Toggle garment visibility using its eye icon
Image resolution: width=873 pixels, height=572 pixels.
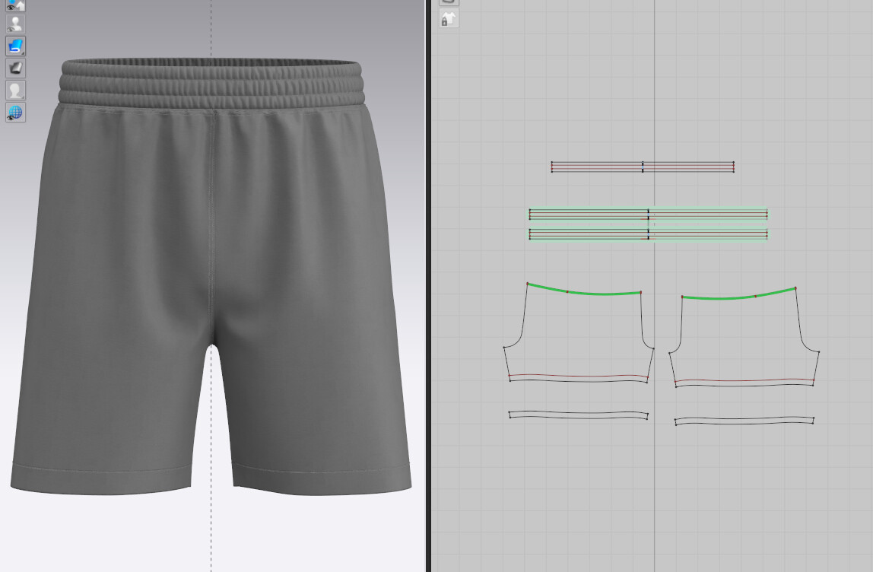tap(11, 8)
